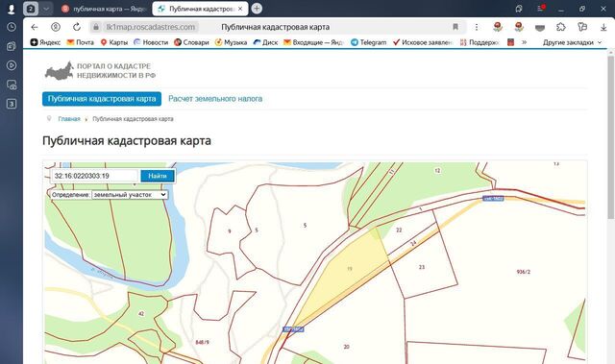The height and width of the screenshot is (364, 615).
Task: Open the 'Поддерж' bookmark
Action: click(x=480, y=42)
